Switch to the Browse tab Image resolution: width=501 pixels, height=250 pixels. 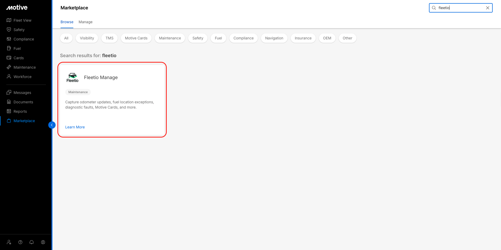click(67, 22)
